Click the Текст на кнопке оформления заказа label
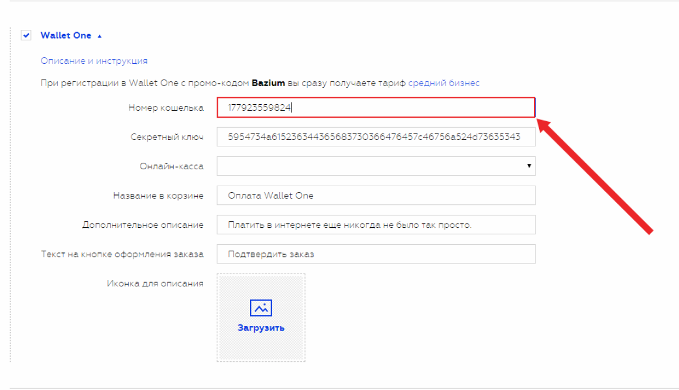 [122, 254]
